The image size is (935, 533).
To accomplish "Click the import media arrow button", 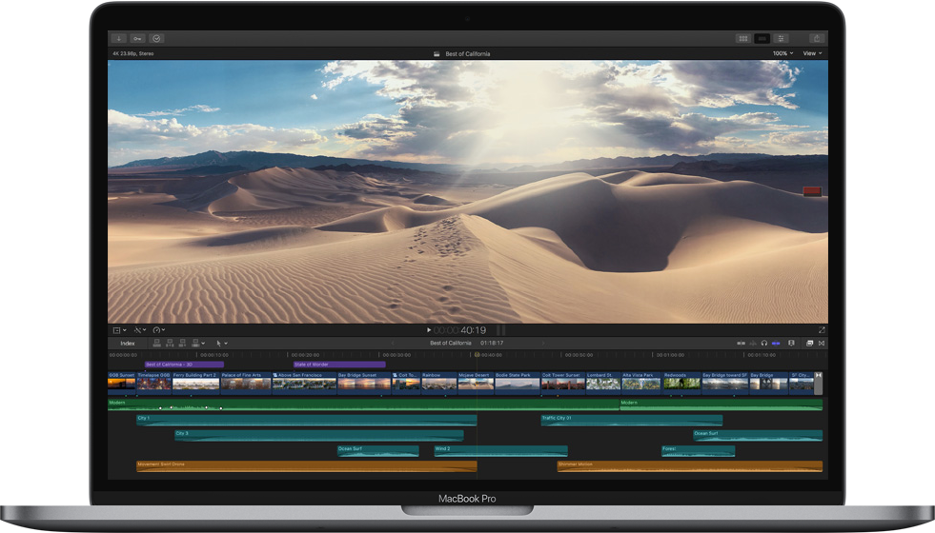I will tap(119, 39).
